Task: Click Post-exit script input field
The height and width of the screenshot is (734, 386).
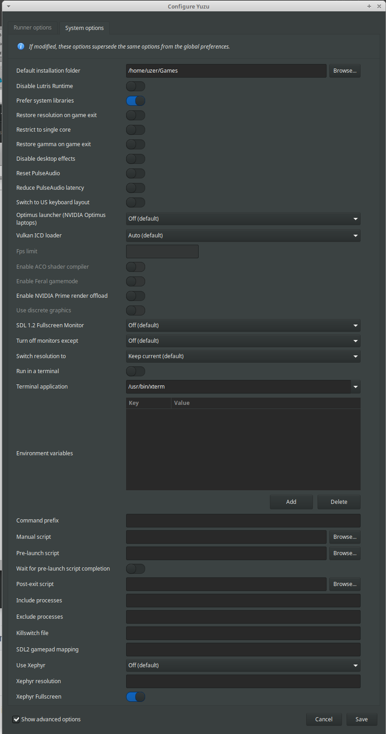Action: point(226,584)
